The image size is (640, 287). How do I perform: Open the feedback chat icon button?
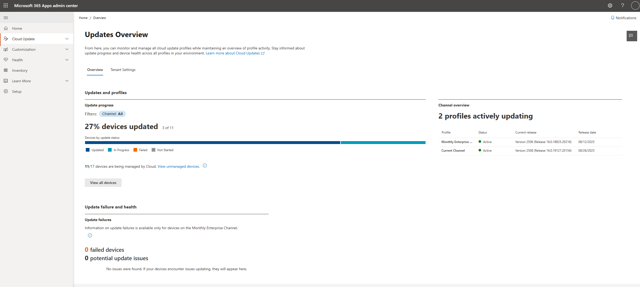[632, 36]
